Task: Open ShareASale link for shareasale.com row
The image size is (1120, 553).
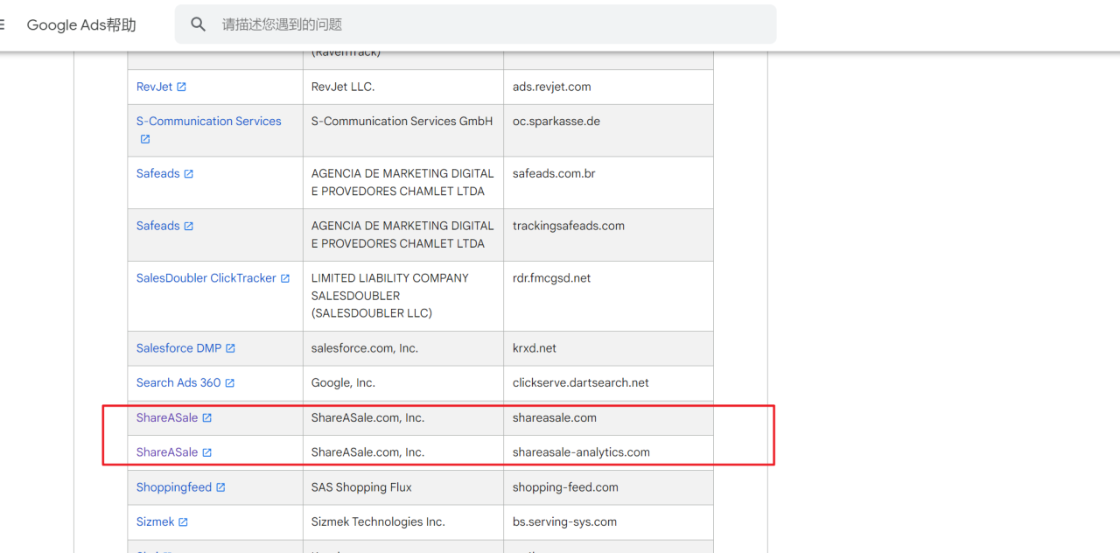Action: [167, 417]
